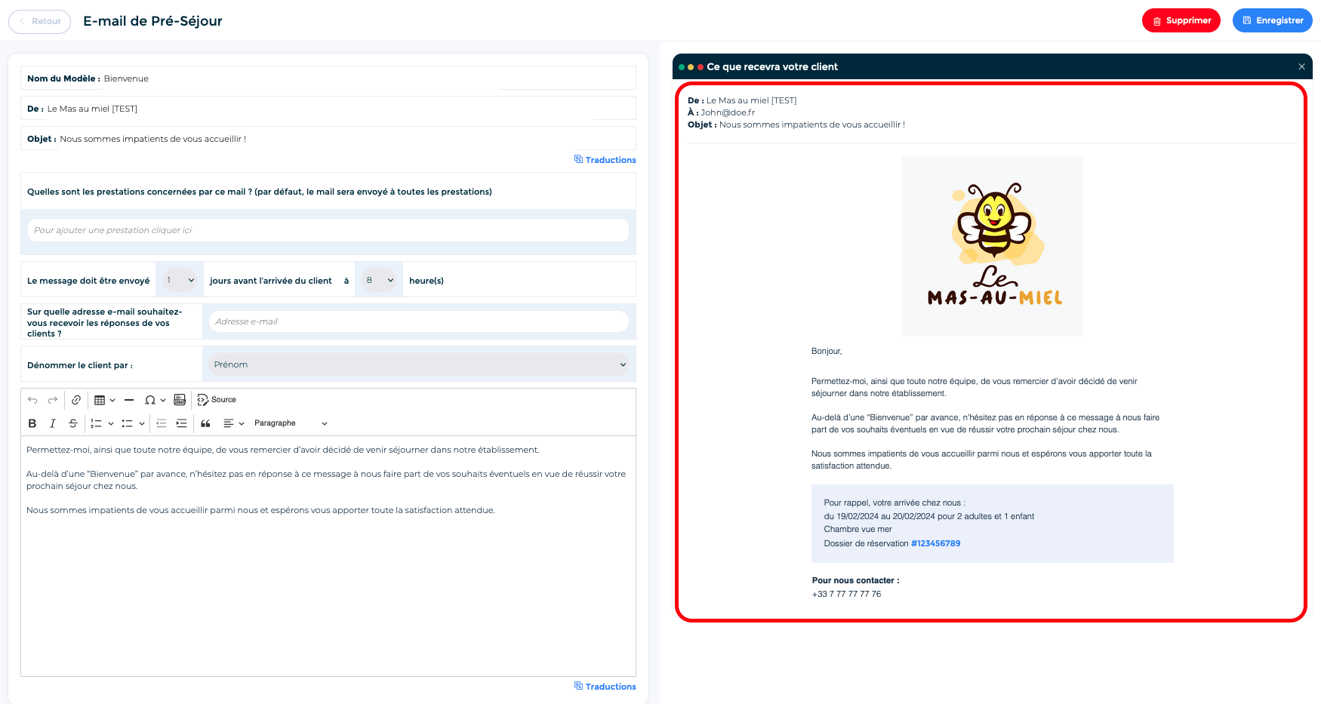Screen dimensions: 1321x704
Task: Increase indent of the paragraph
Action: pyautogui.click(x=181, y=423)
